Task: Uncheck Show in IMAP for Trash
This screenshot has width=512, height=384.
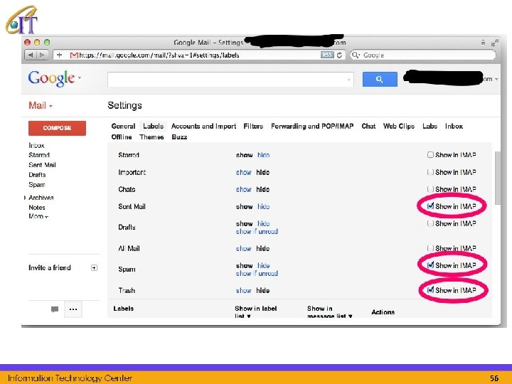Action: tap(430, 289)
